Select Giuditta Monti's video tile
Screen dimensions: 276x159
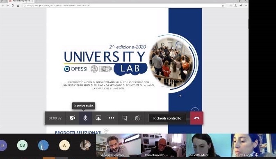click(209, 145)
